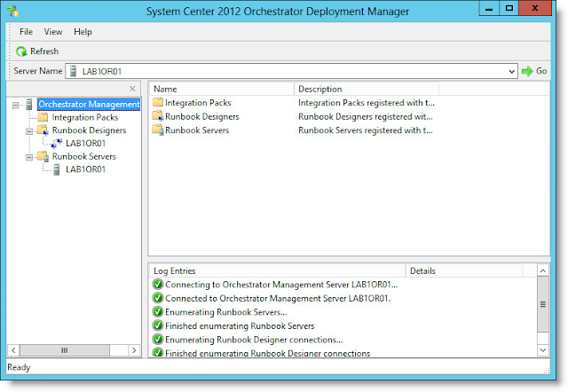Select Runbook Servers in the tree
The height and width of the screenshot is (392, 568).
tap(84, 156)
